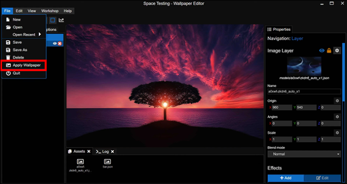Click the Angles Z field
This screenshot has width=347, height=184.
[x=330, y=124]
